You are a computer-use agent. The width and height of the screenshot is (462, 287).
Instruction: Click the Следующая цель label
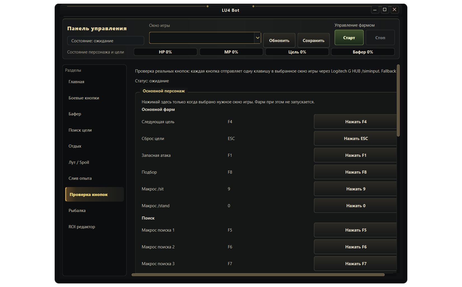[158, 122]
